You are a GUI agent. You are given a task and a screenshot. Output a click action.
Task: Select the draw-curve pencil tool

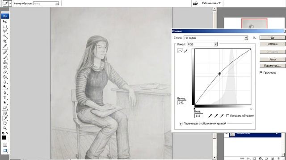click(x=185, y=51)
